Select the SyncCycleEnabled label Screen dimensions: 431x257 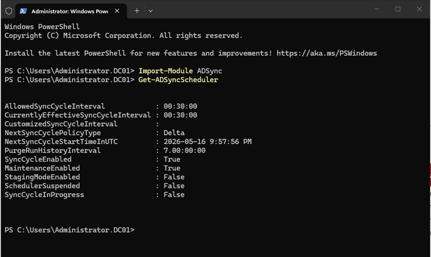pyautogui.click(x=38, y=159)
